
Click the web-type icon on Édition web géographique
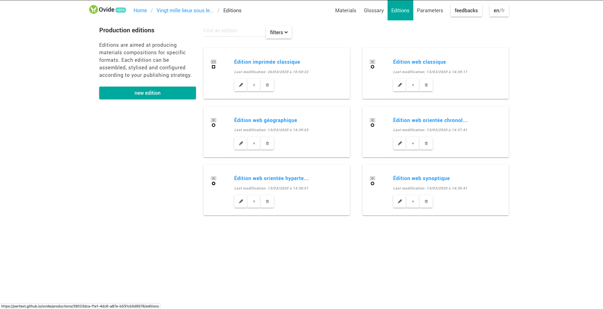[214, 120]
